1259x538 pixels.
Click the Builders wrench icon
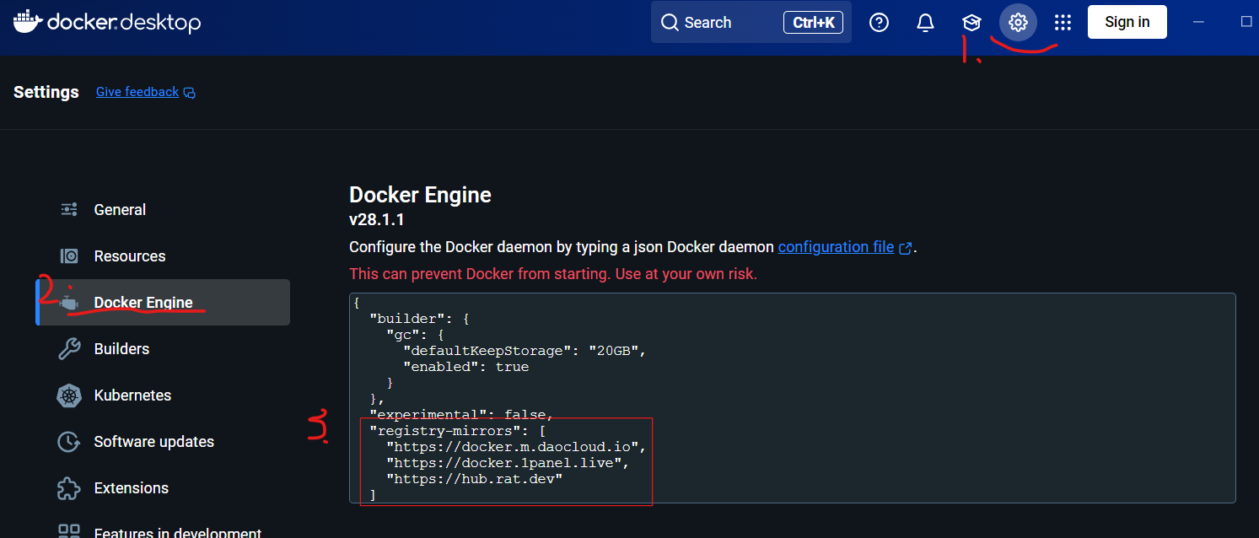click(69, 349)
